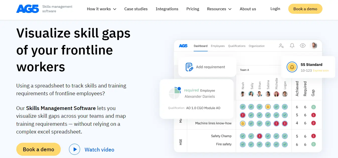This screenshot has width=338, height=158.
Task: Select Sabina's avatar
Action: (268, 94)
